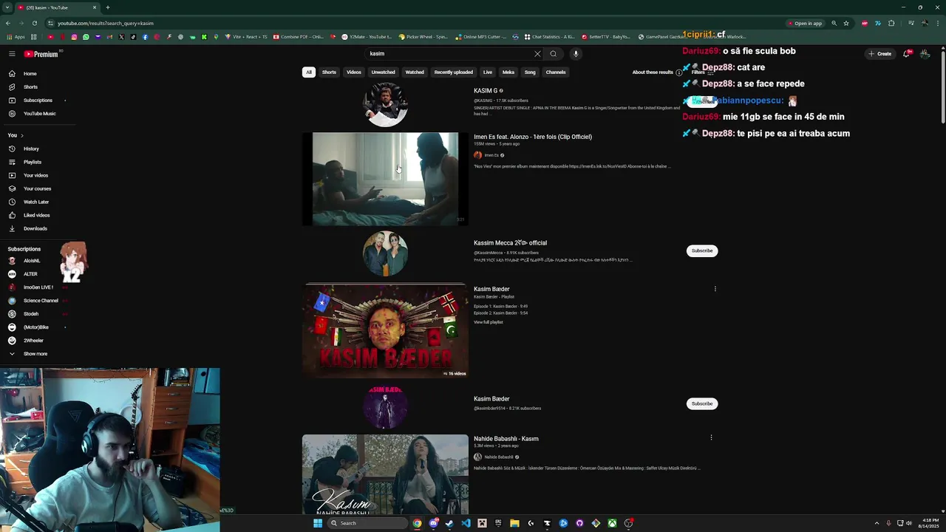Reload the page with browser refresh
The height and width of the screenshot is (532, 946).
[34, 23]
